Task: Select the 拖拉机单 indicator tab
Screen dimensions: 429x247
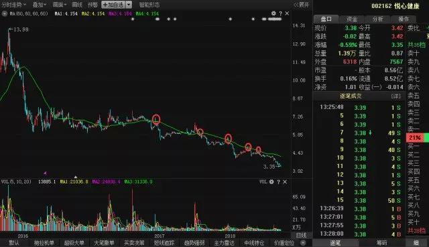Action: [44, 242]
